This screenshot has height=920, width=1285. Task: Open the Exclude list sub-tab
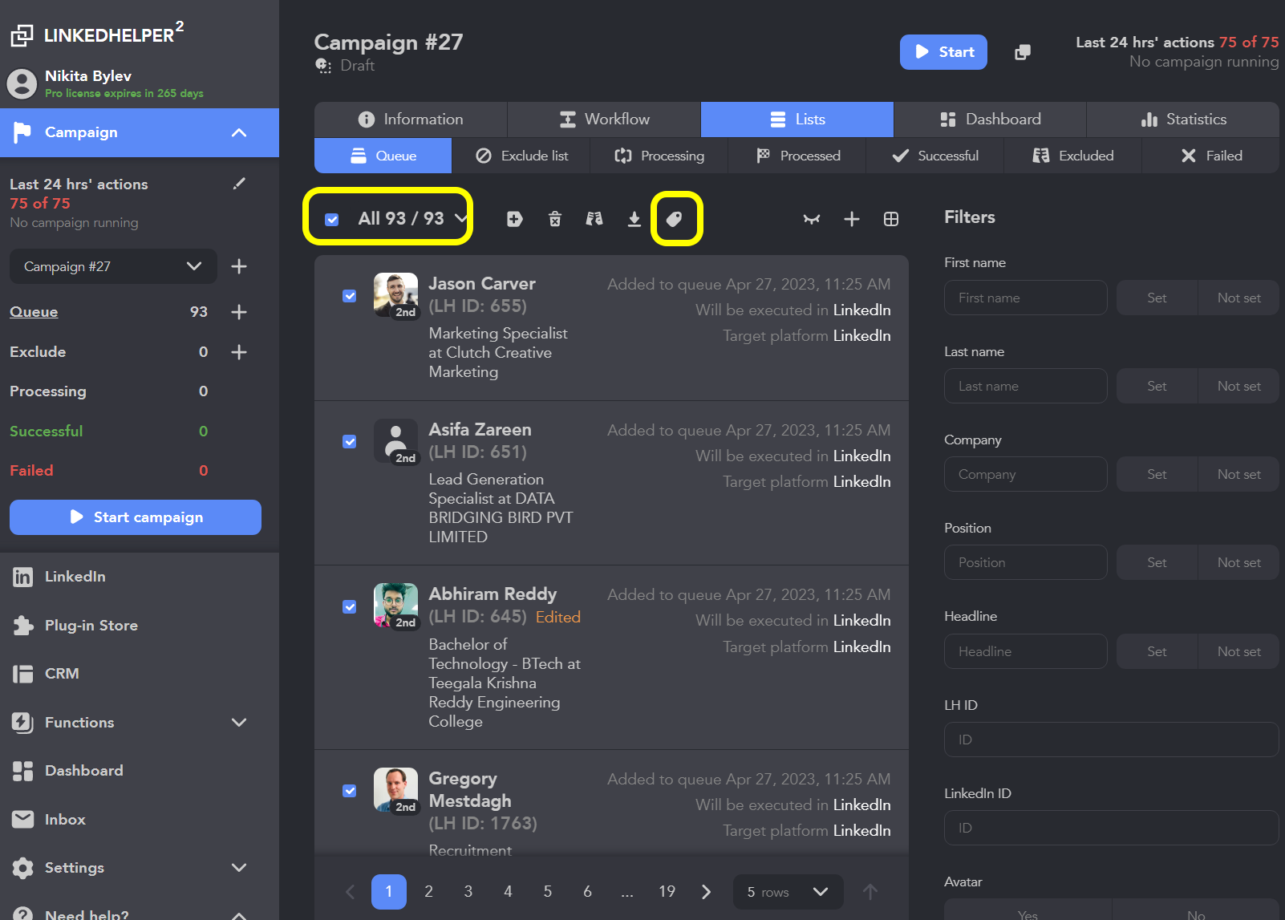pos(521,156)
